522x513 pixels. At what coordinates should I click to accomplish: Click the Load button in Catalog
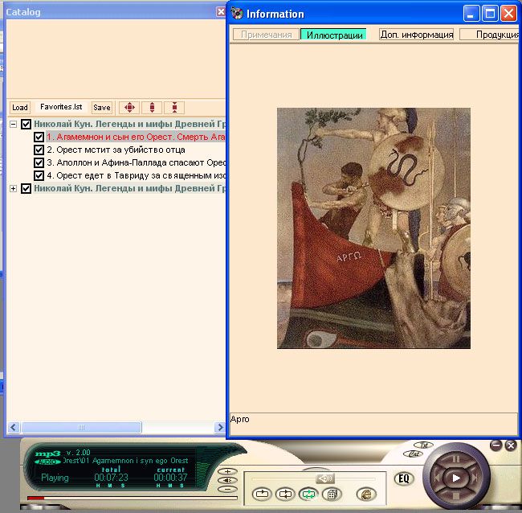(x=20, y=108)
